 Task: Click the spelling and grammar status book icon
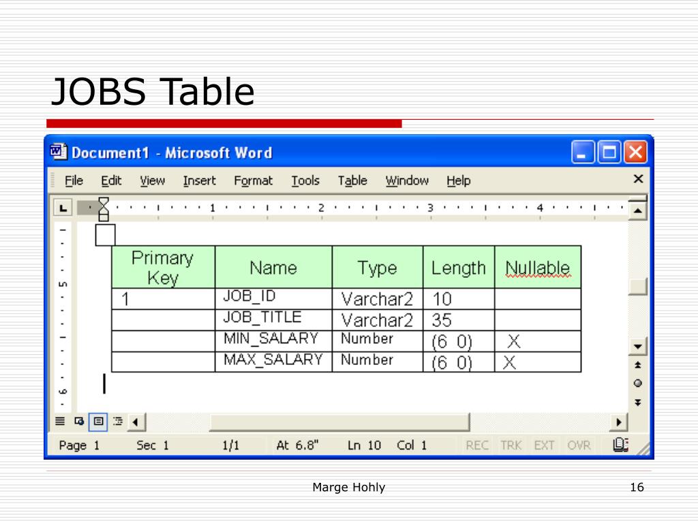(620, 444)
